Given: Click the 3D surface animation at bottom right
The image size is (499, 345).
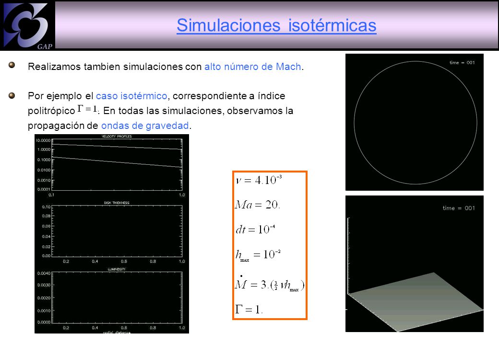Looking at the screenshot, I should (x=415, y=264).
